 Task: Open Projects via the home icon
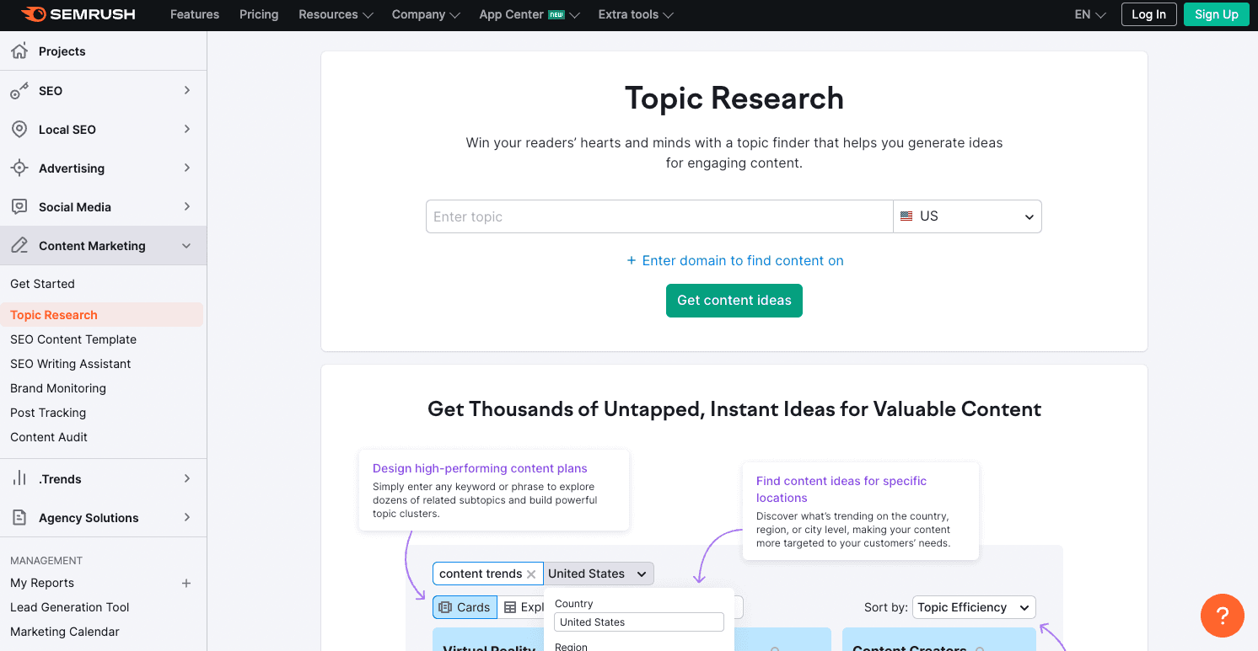[x=17, y=51]
